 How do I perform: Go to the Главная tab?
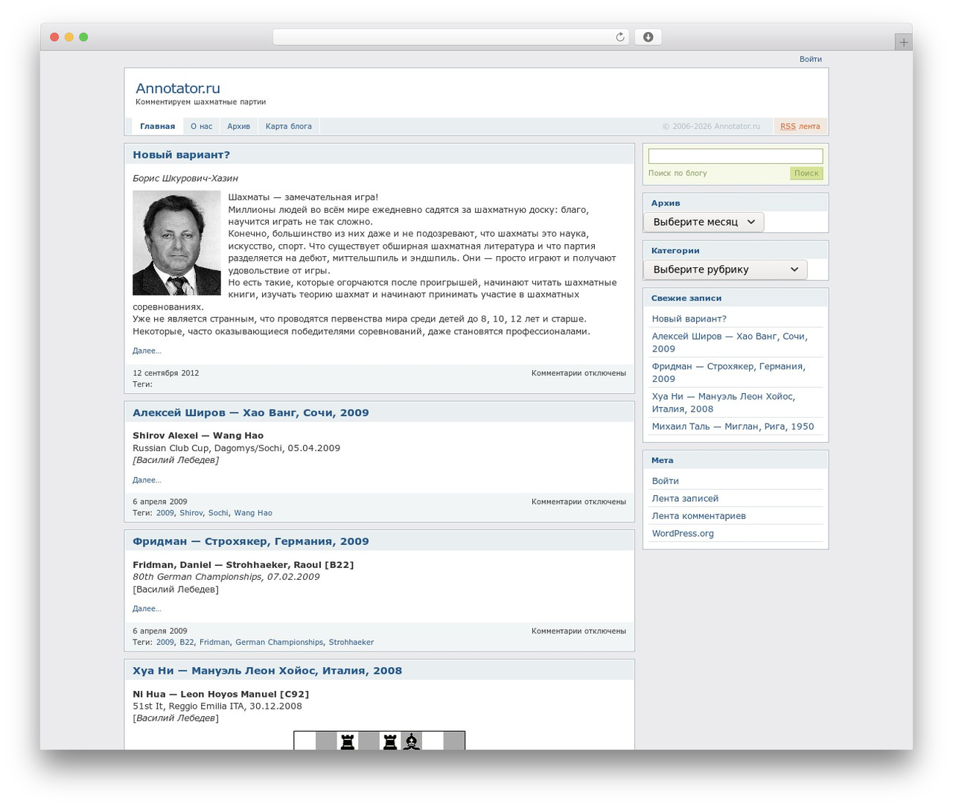[x=158, y=127]
